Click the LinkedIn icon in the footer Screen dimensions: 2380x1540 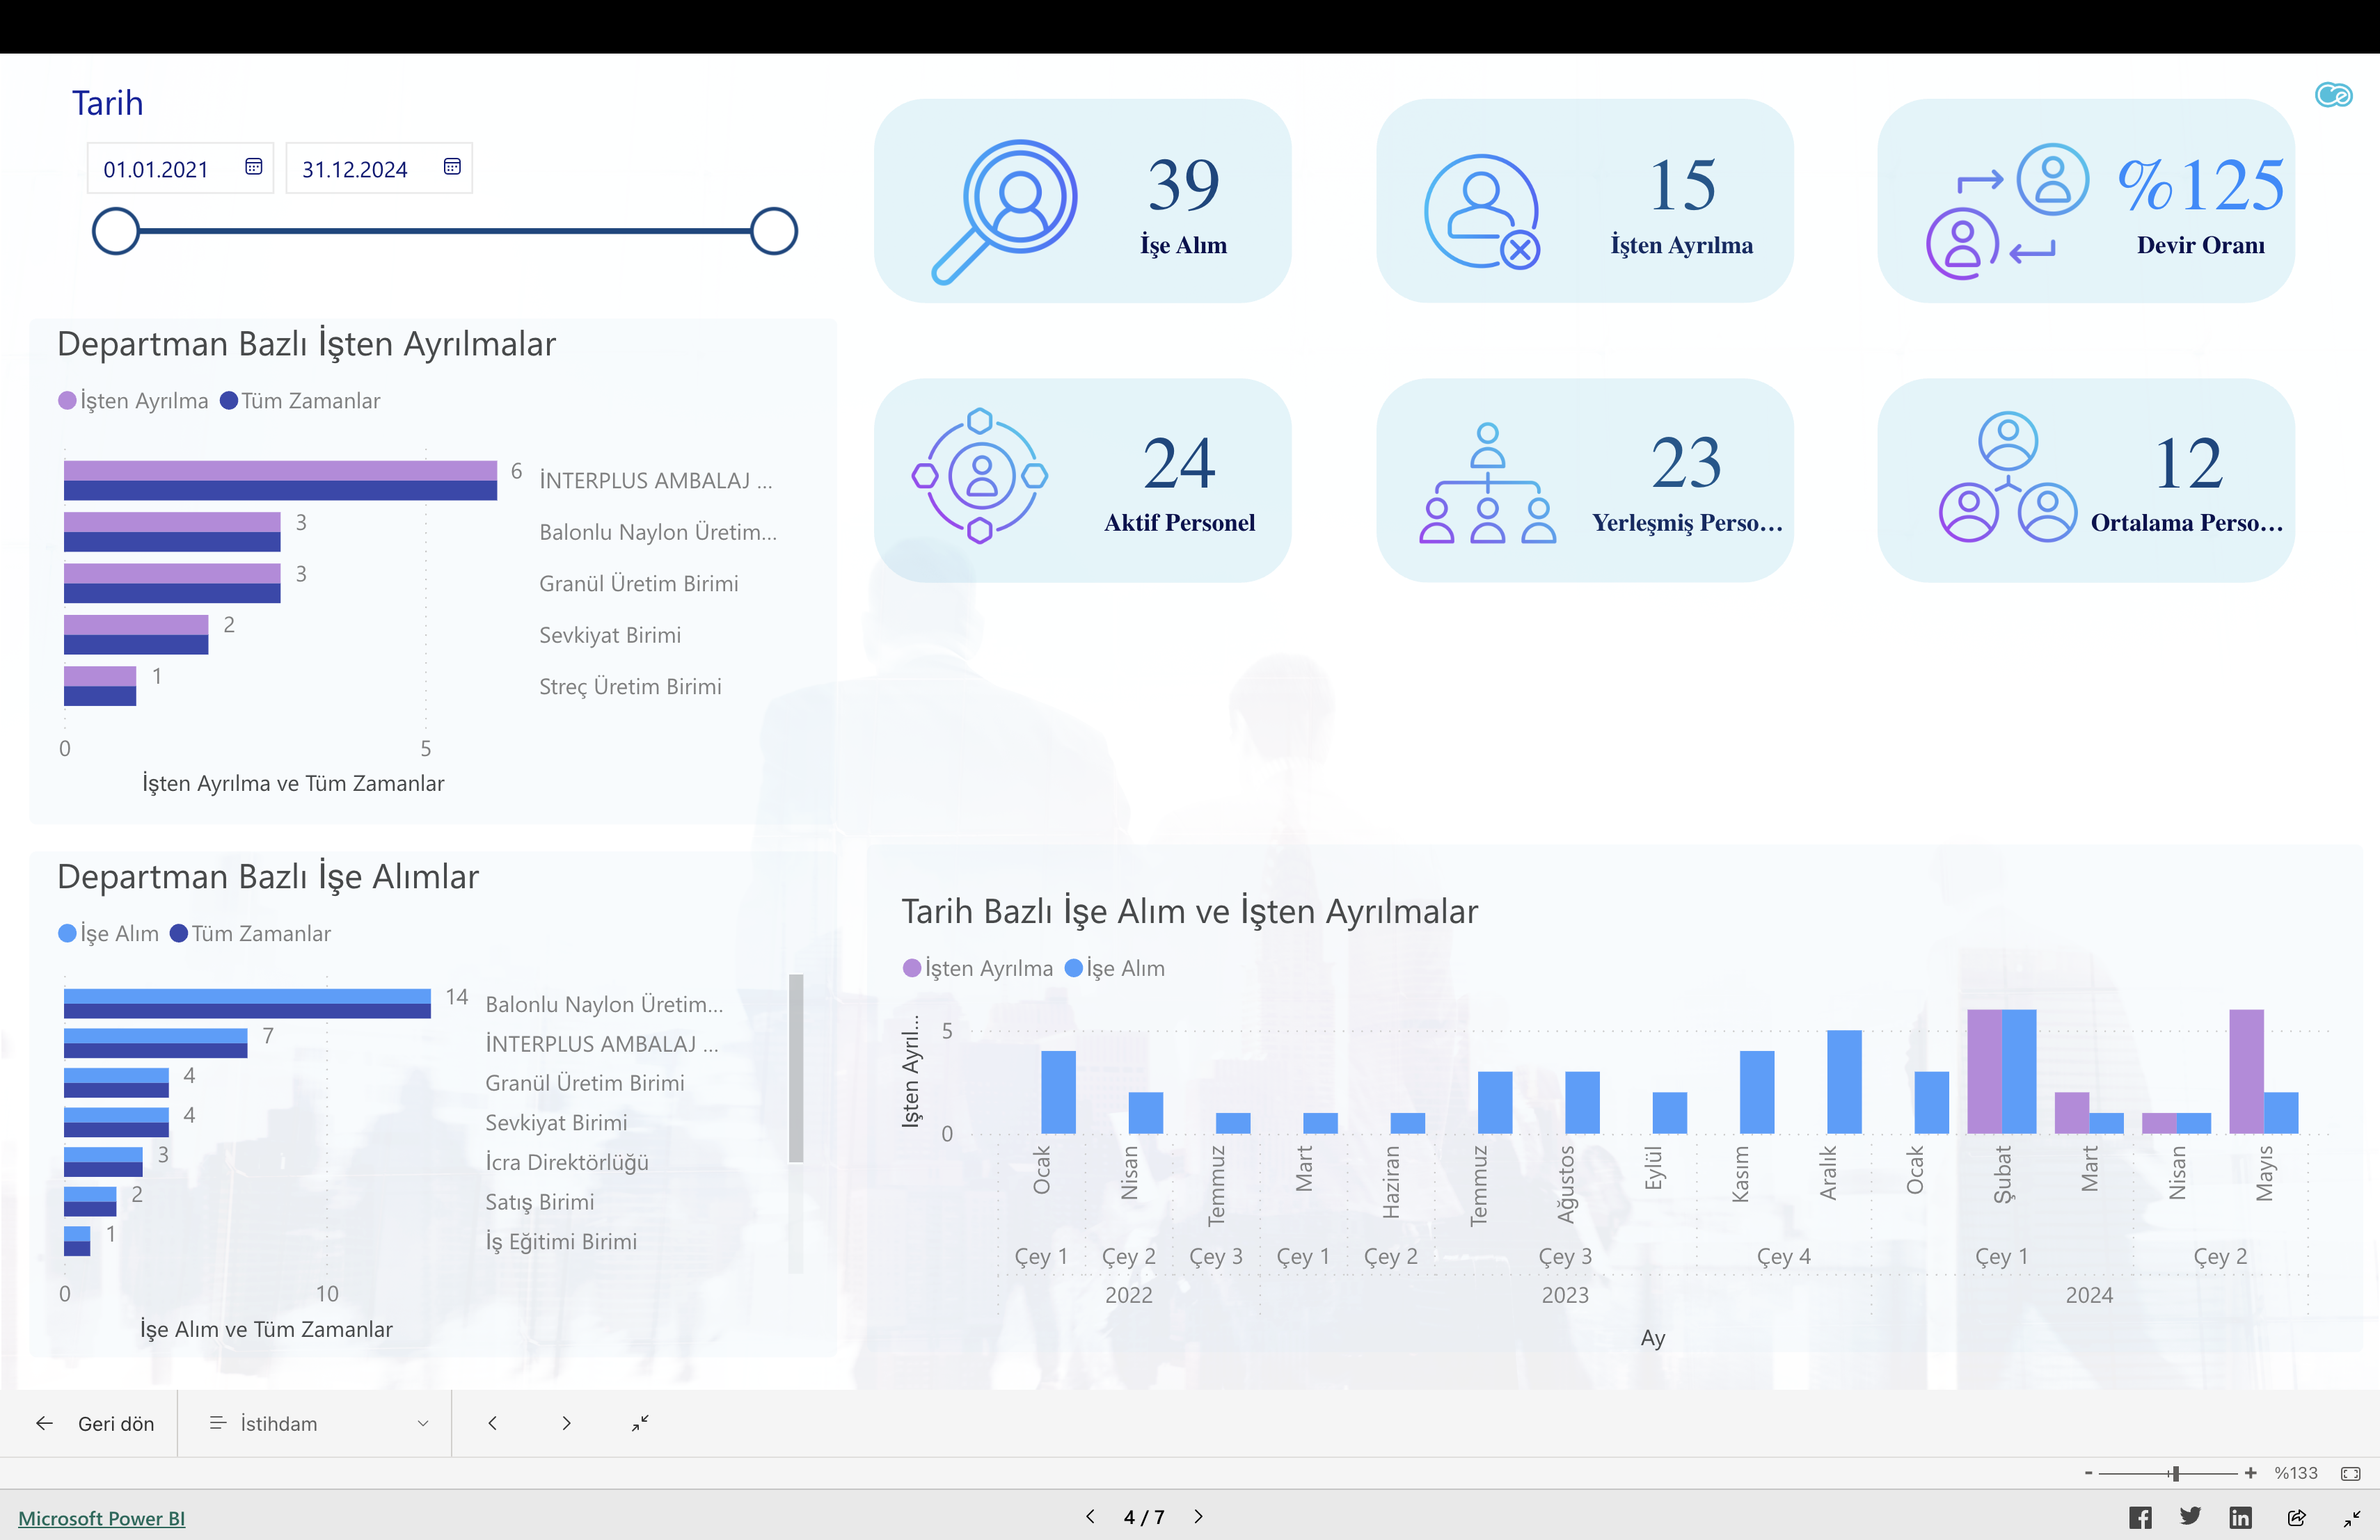(x=2240, y=1517)
